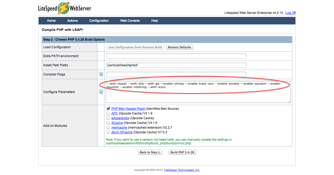Viewport: 334px width, 175px height.
Task: Open the memcache link
Action: pyautogui.click(x=119, y=128)
